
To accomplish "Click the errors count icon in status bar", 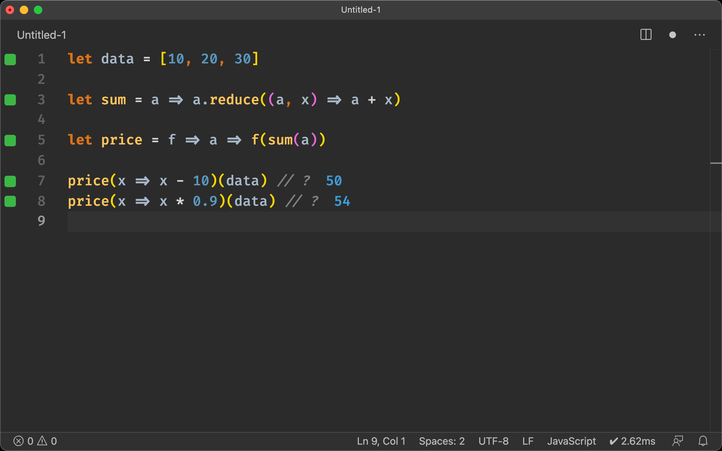I will pos(19,441).
